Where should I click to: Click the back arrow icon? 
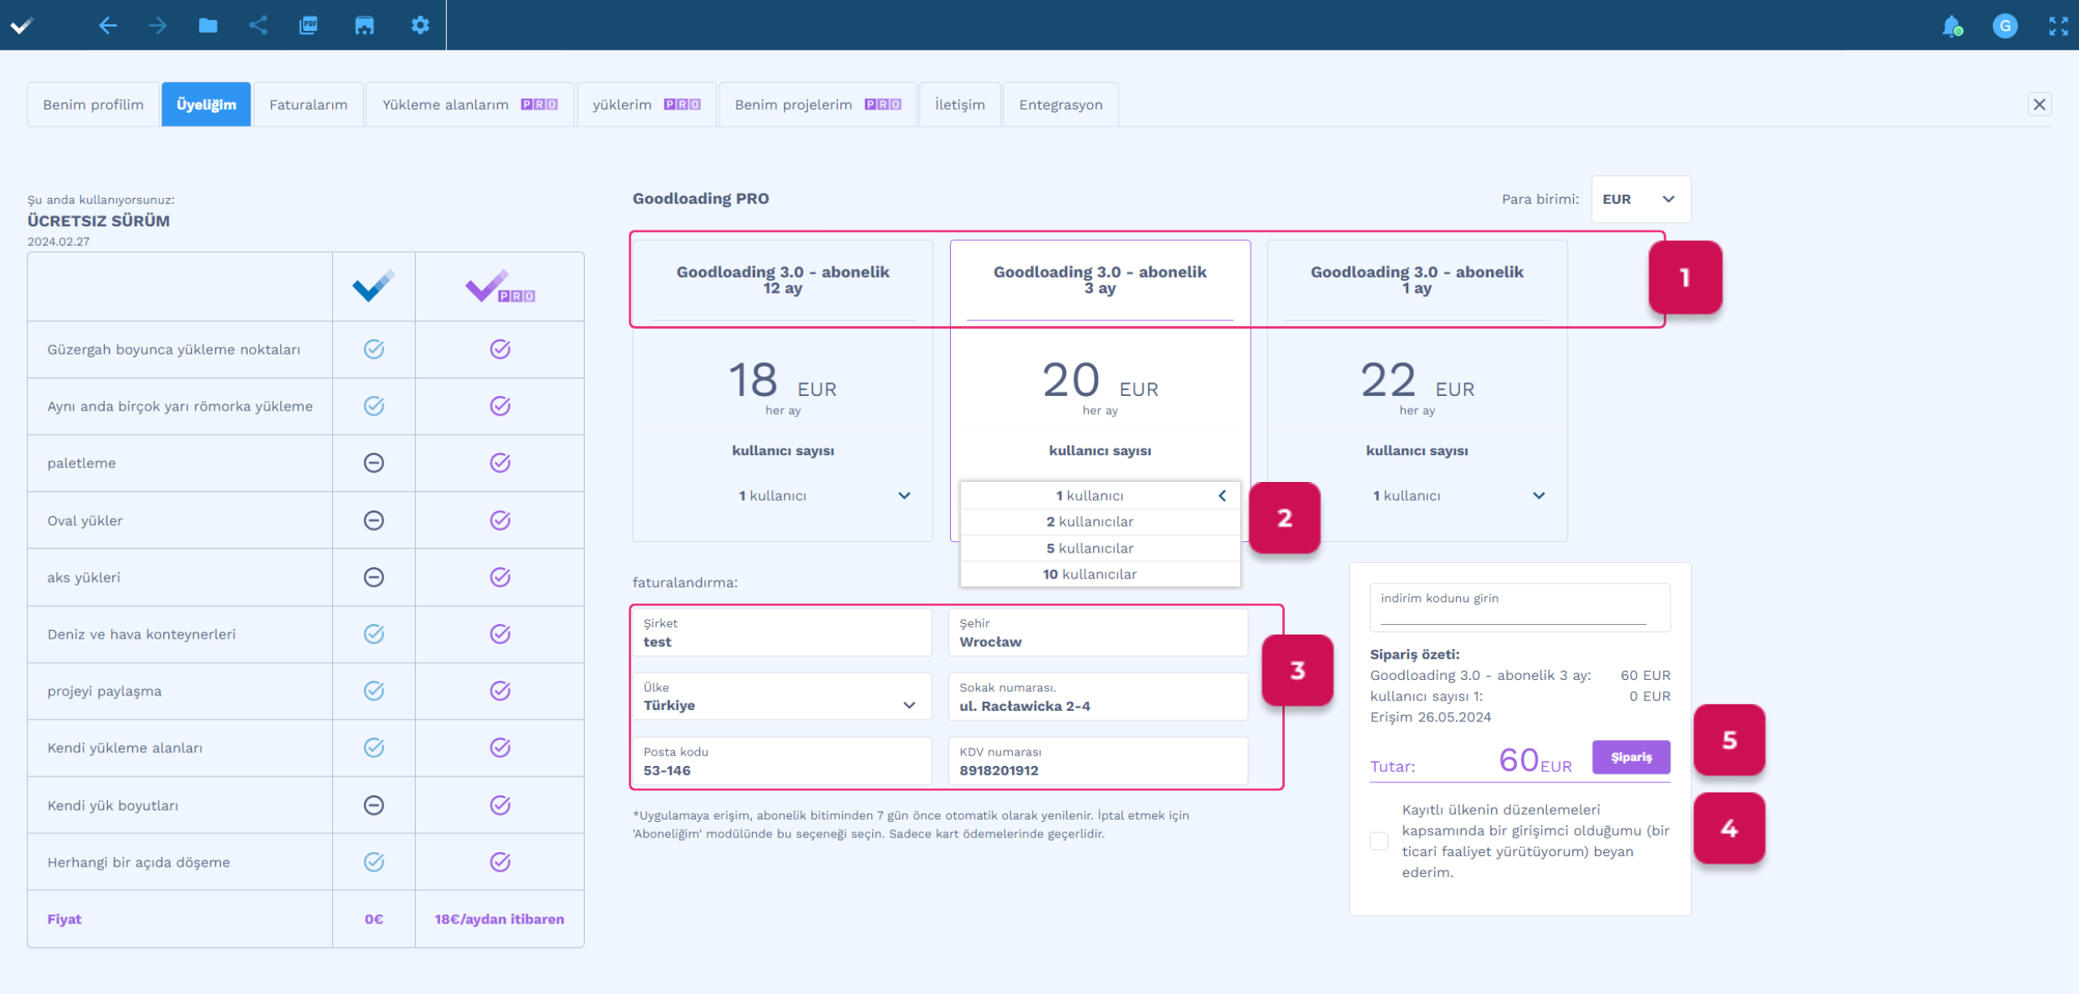point(107,25)
